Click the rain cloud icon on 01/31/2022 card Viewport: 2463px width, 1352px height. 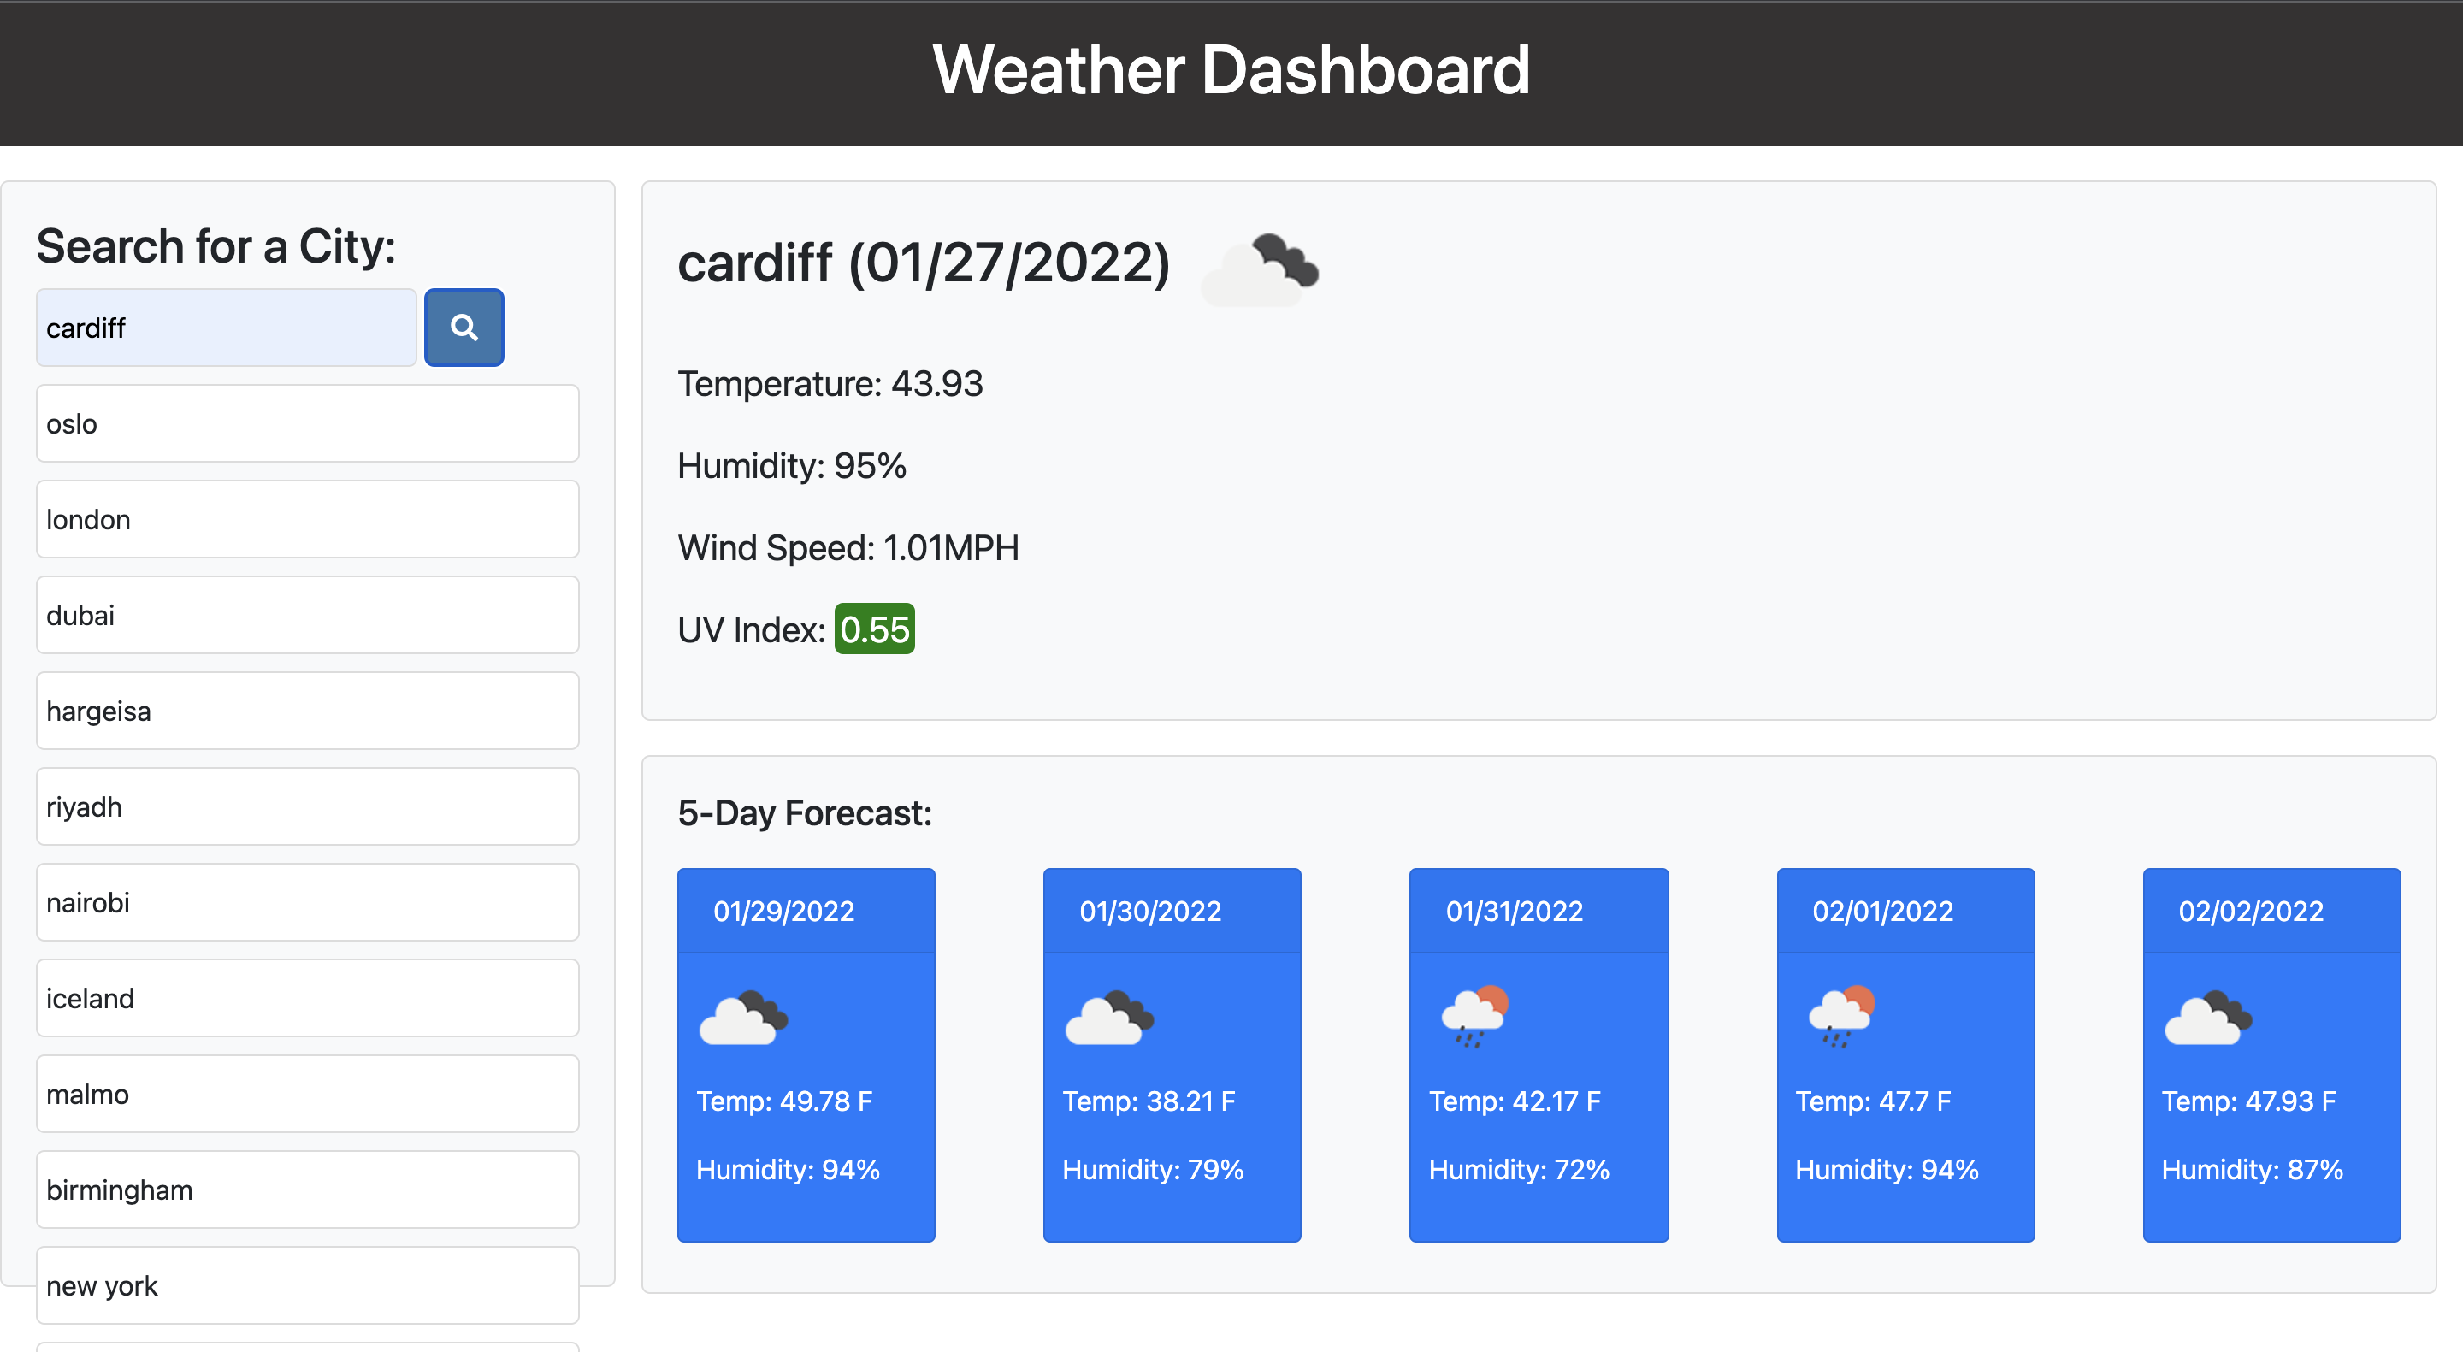[1474, 1017]
